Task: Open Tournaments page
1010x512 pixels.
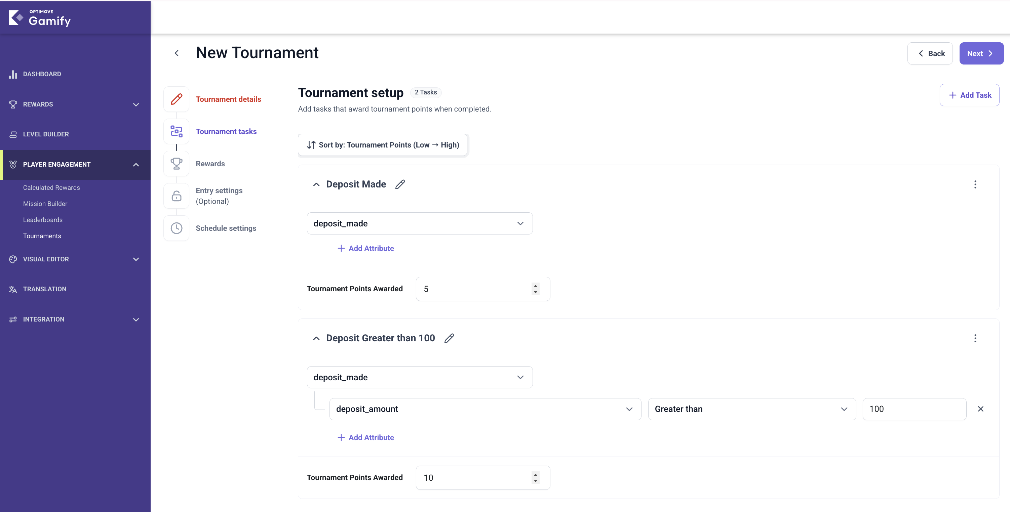Action: coord(42,236)
